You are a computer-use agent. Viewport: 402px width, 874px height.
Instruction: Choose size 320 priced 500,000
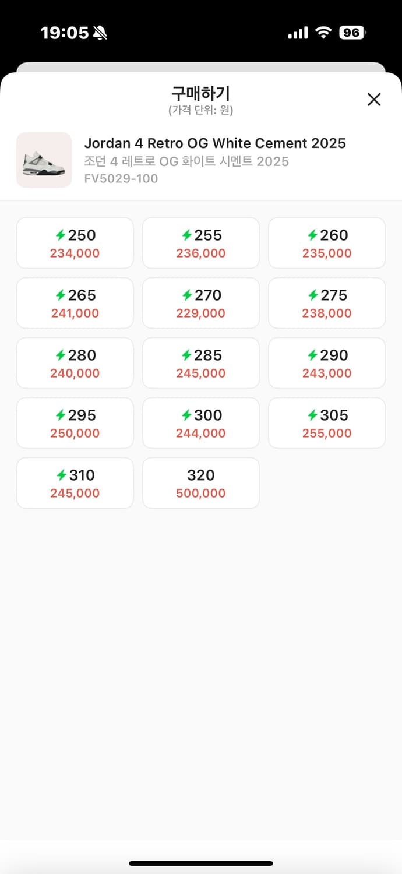(x=201, y=483)
